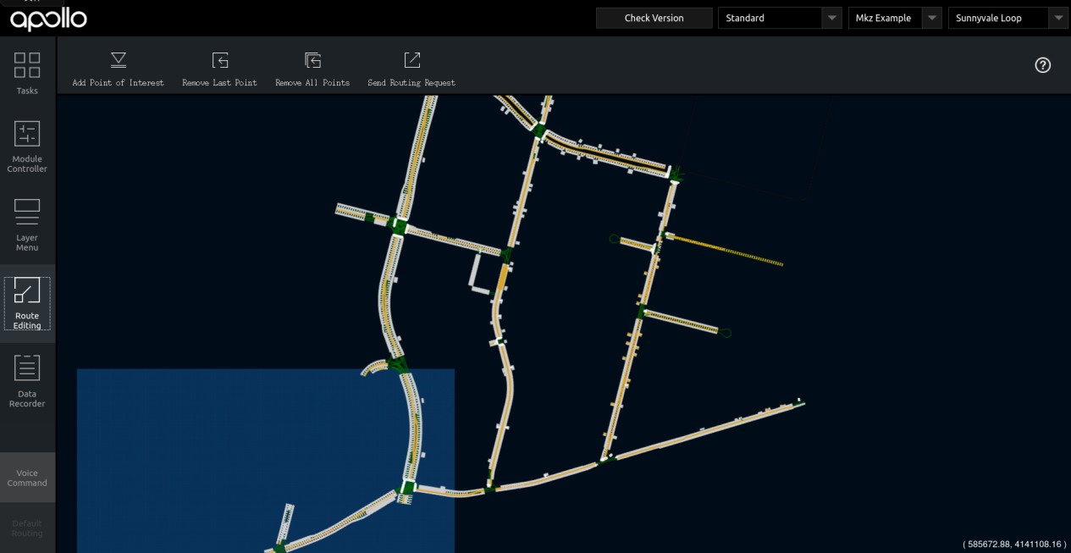This screenshot has height=553, width=1071.
Task: Open the Layer Menu
Action: click(x=27, y=225)
